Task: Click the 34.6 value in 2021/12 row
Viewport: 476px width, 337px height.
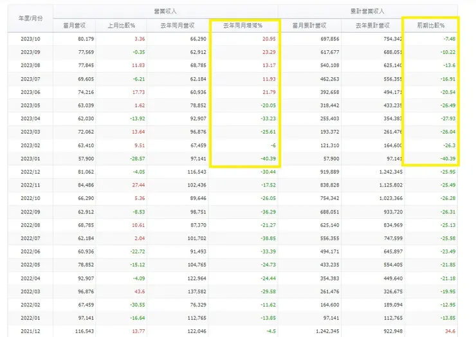Action: point(450,331)
